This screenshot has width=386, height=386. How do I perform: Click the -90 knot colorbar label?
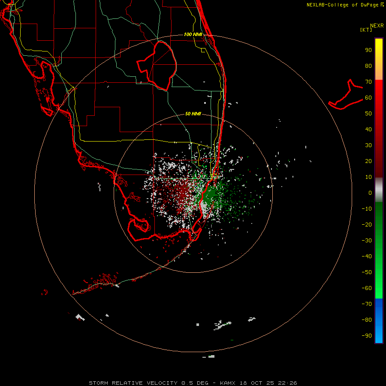367,336
